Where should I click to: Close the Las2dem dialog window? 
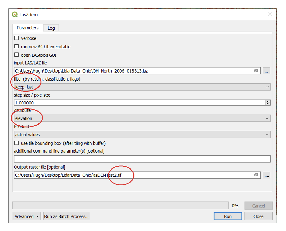coord(270,15)
